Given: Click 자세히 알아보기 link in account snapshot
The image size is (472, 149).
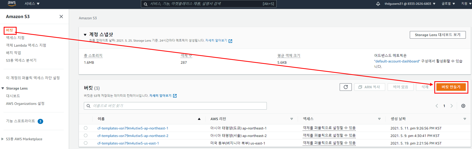Looking at the screenshot, I should (216, 40).
